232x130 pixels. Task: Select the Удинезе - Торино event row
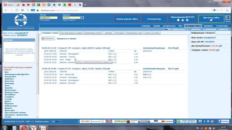click(113, 57)
